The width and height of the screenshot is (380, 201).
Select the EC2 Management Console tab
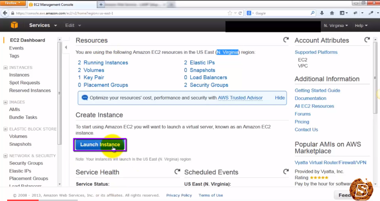(x=62, y=4)
